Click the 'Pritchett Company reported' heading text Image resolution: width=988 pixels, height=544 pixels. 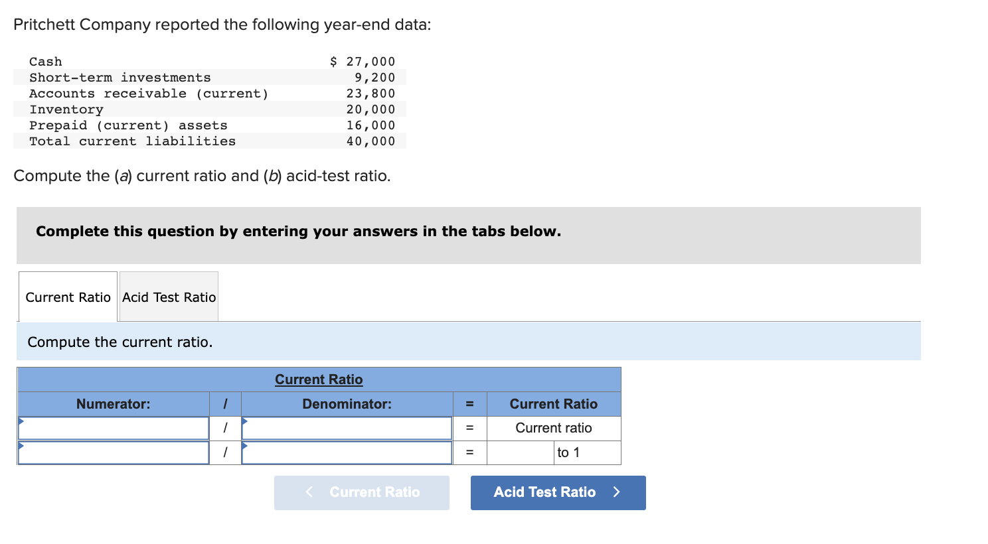pyautogui.click(x=222, y=25)
